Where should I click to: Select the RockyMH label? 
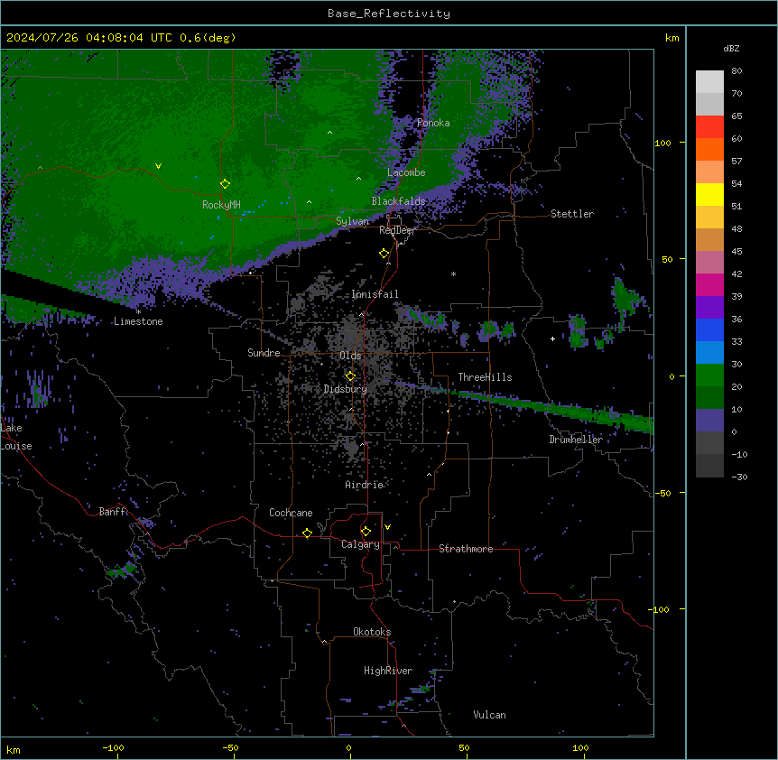(x=221, y=205)
